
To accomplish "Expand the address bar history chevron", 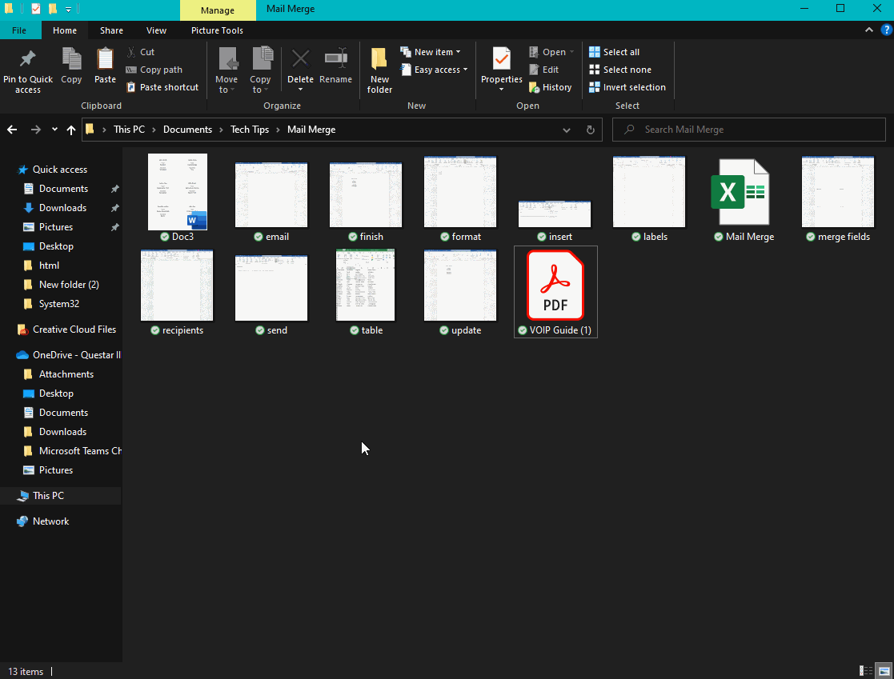I will (x=567, y=130).
